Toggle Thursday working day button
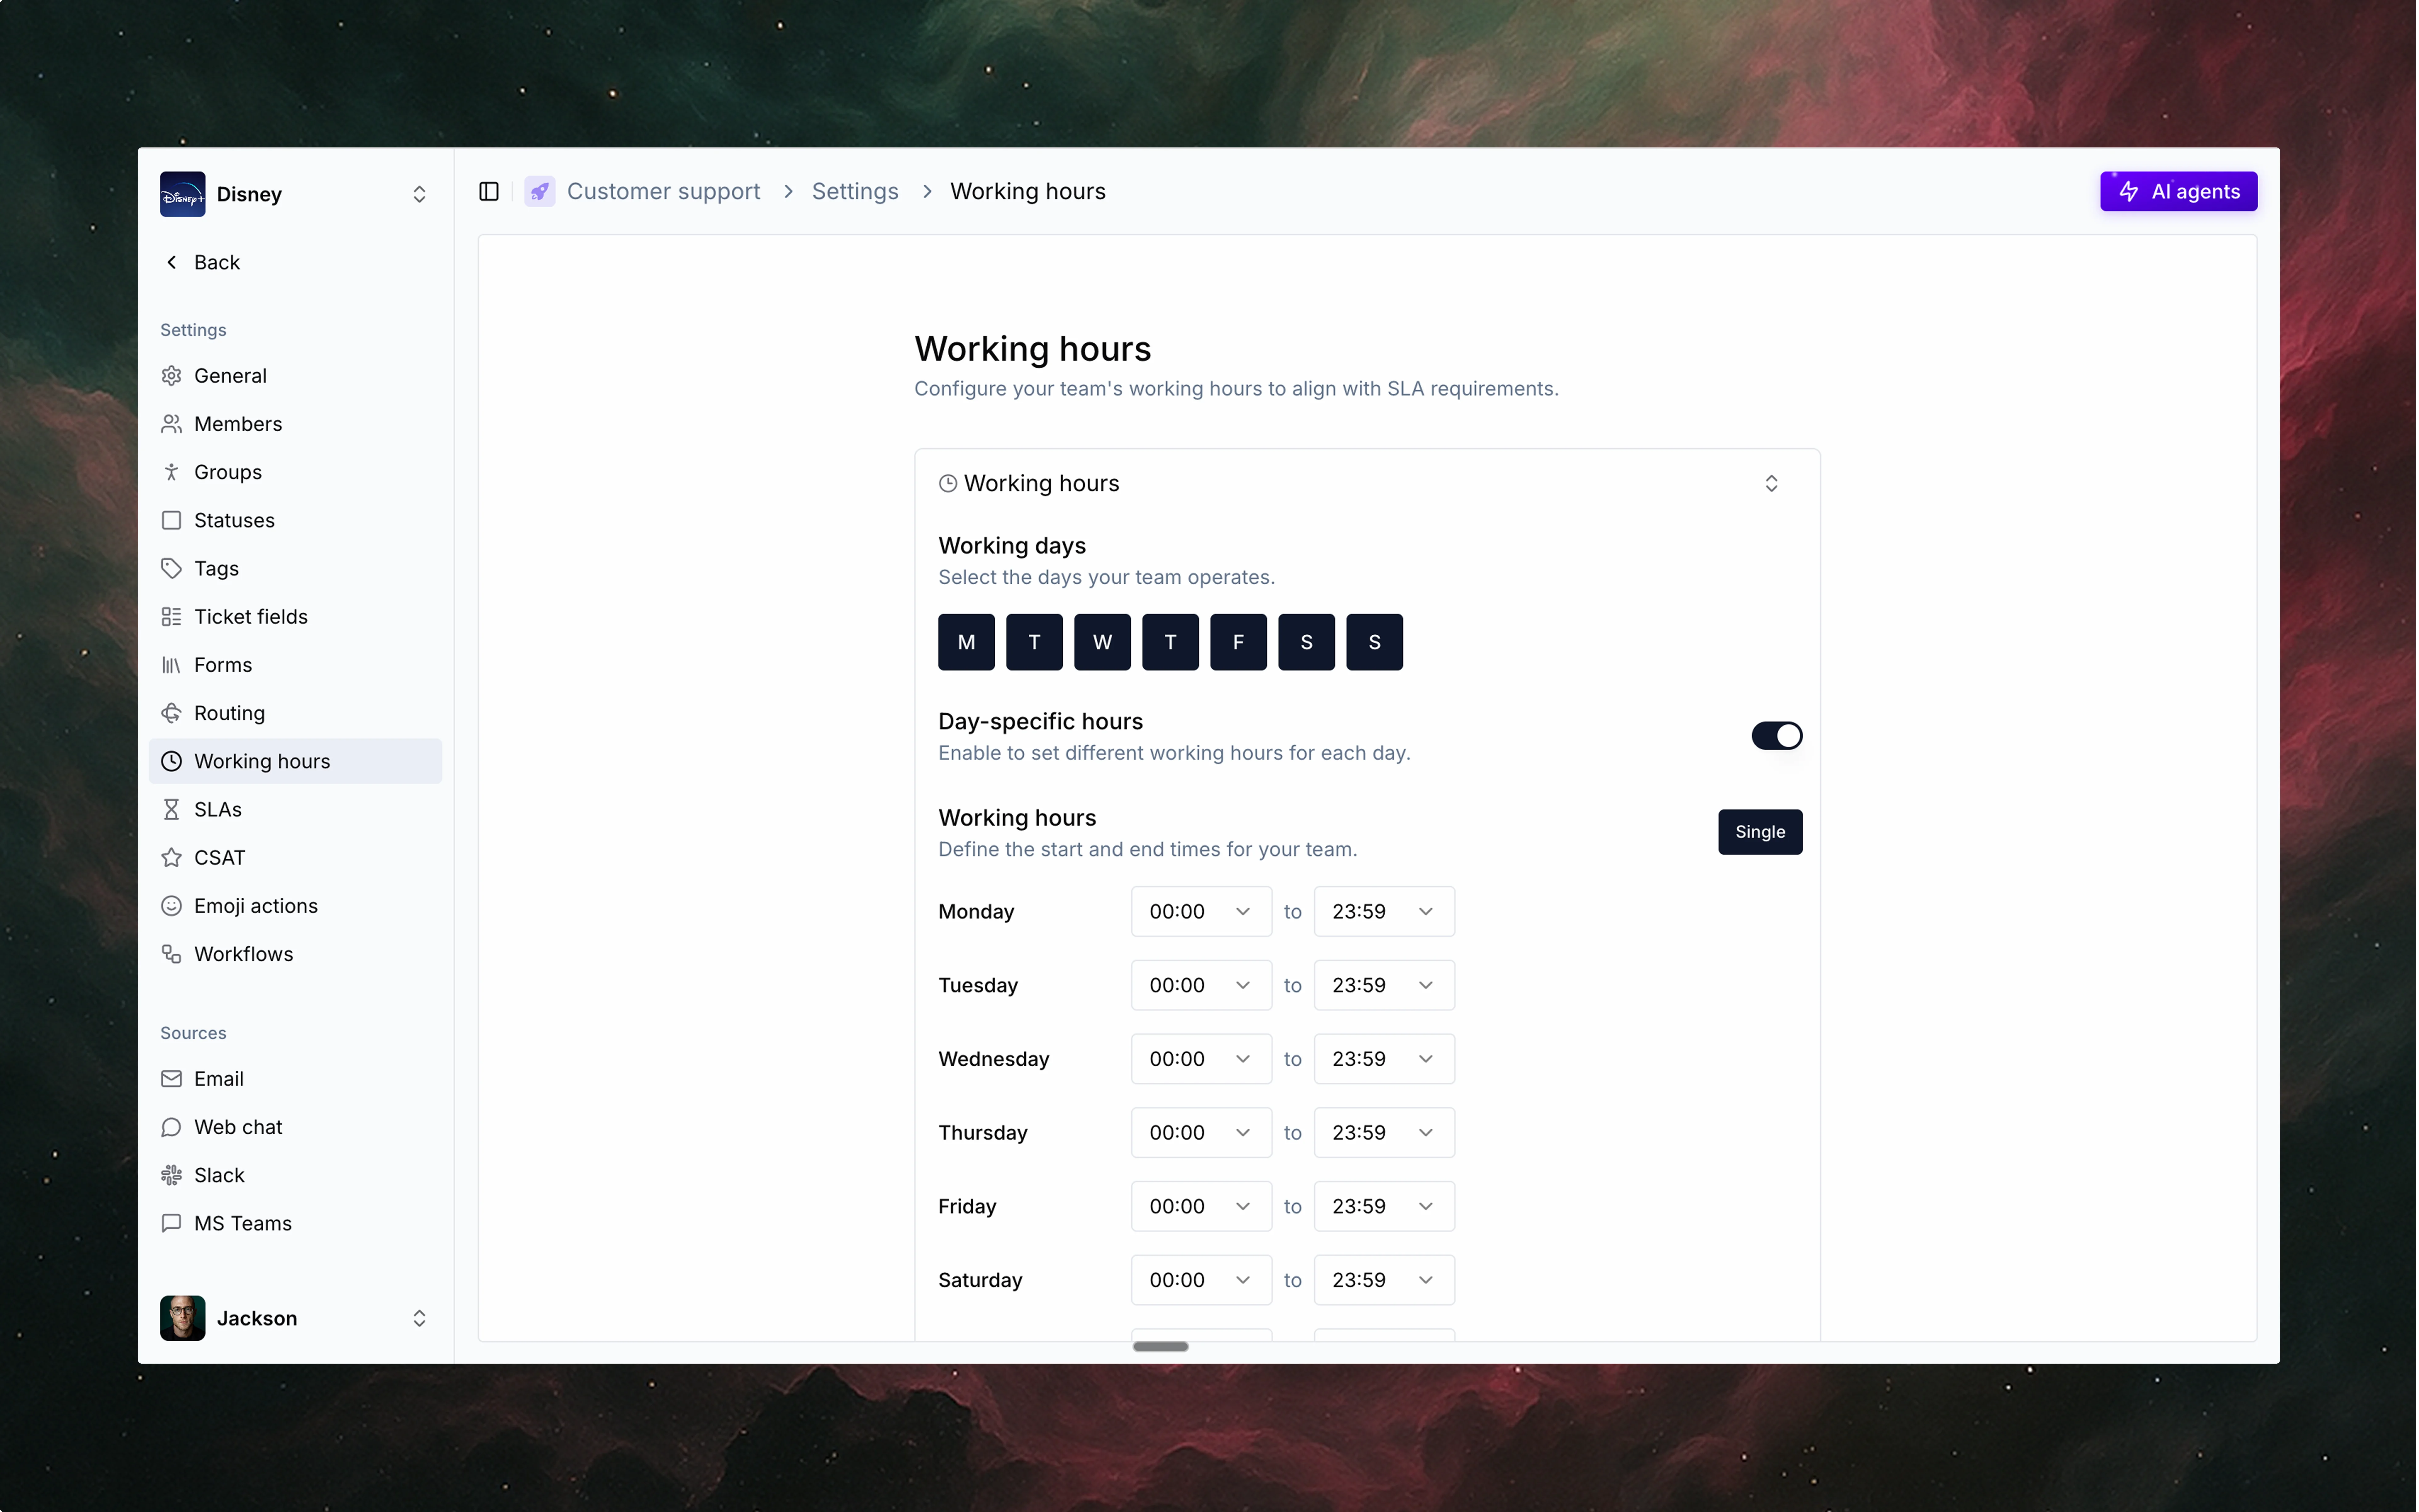This screenshot has height=1512, width=2419. click(1170, 642)
